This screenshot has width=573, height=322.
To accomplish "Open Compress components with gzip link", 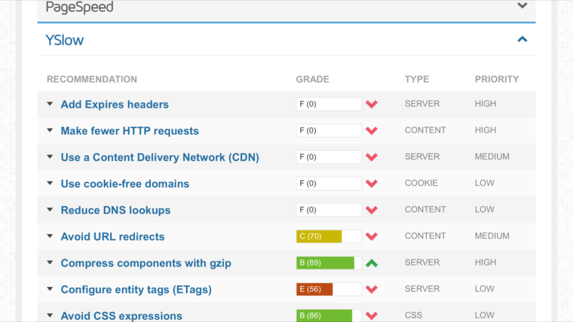I will [x=146, y=263].
